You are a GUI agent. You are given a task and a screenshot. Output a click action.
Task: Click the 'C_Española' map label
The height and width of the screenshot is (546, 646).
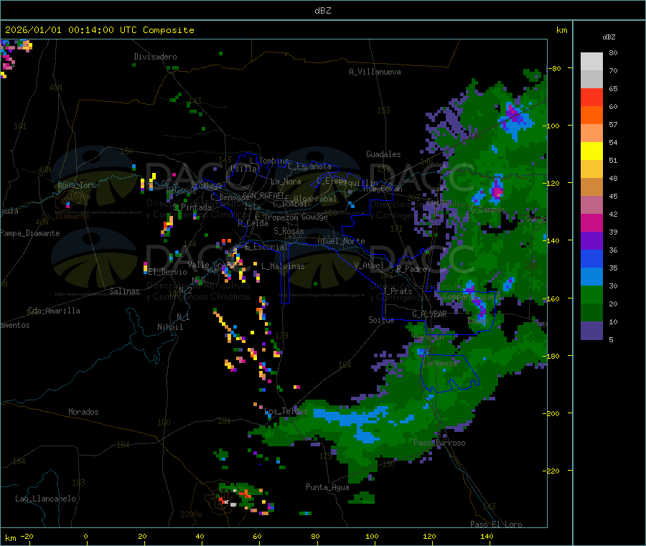(x=309, y=166)
